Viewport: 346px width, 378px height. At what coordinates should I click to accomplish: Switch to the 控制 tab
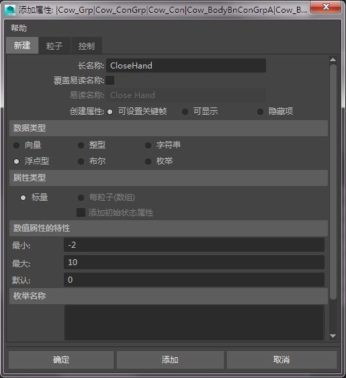tap(87, 46)
